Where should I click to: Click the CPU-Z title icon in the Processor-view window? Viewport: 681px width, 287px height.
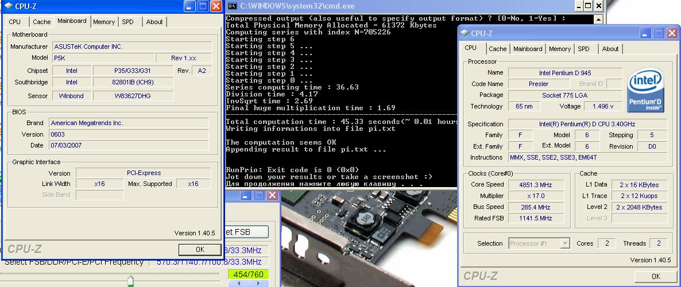coord(465,33)
